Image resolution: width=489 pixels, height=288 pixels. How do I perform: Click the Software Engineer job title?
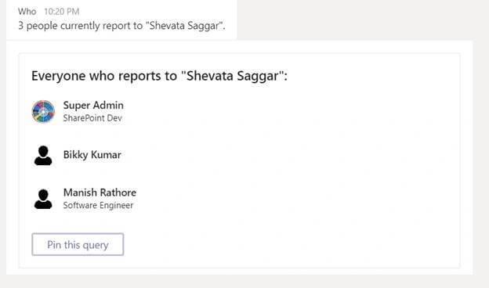98,206
